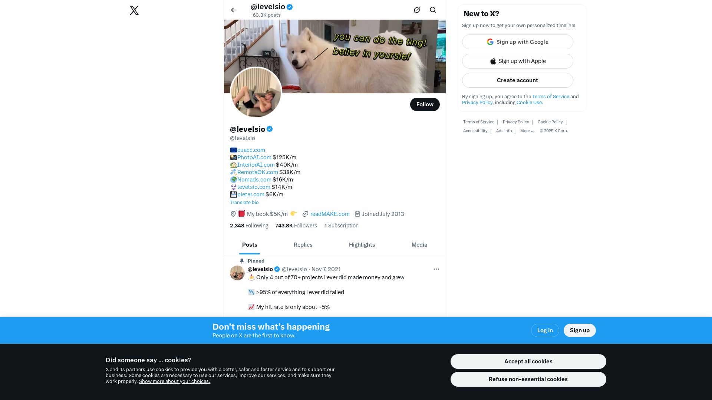Click the verified badge beside profile name
Viewport: 712px width, 400px height.
point(270,129)
